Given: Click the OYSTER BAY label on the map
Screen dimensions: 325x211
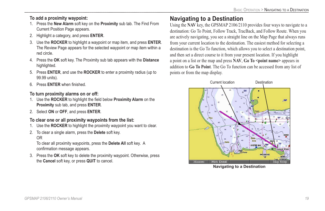Looking at the screenshot, I should pos(256,145).
